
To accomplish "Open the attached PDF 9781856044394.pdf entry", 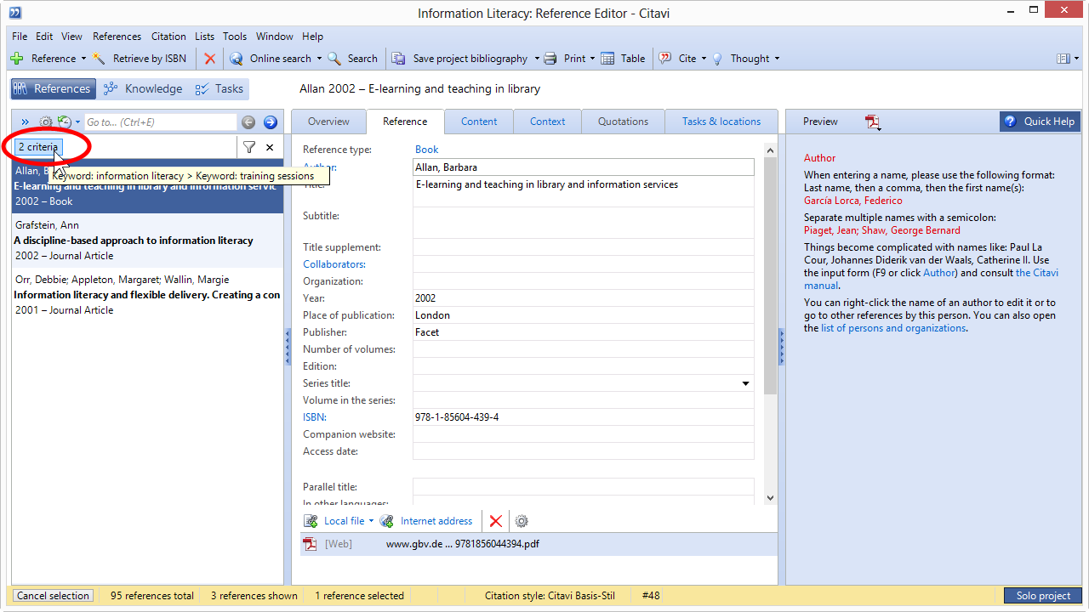I will pyautogui.click(x=539, y=544).
